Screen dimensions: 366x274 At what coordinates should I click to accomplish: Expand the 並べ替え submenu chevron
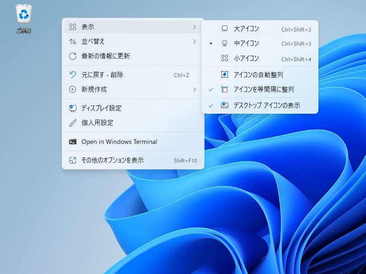pyautogui.click(x=194, y=42)
